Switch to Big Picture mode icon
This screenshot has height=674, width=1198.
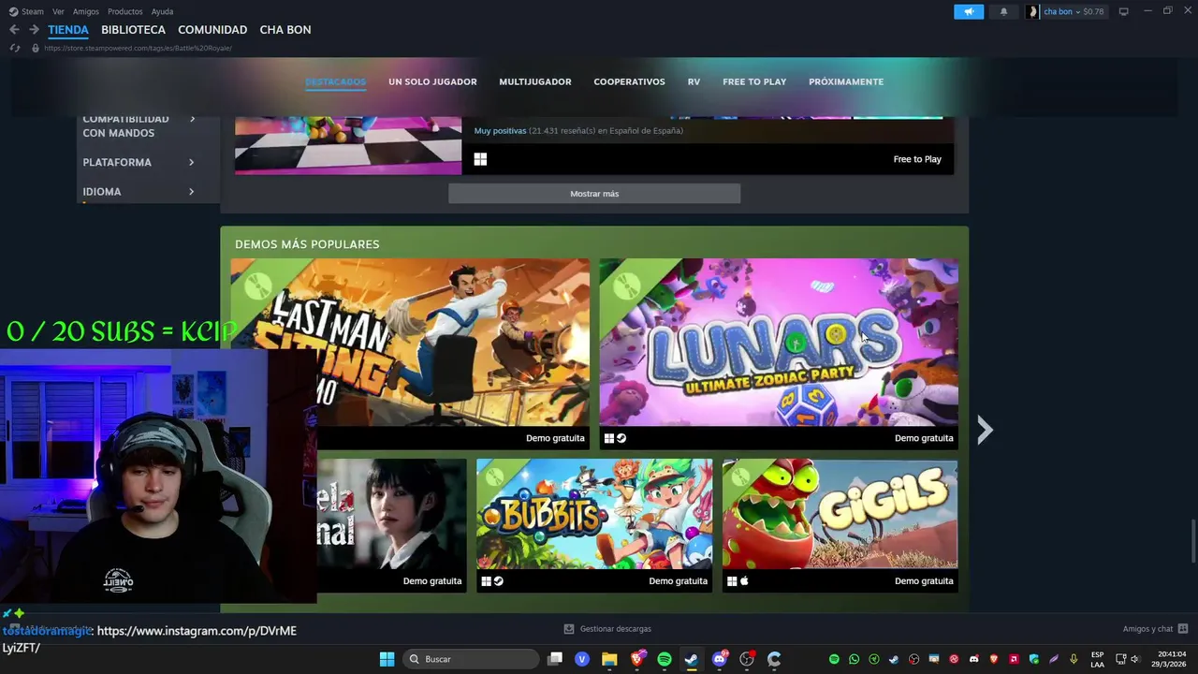tap(1124, 11)
